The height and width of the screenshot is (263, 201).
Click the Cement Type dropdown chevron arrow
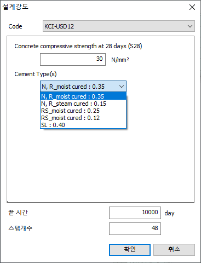coord(122,87)
